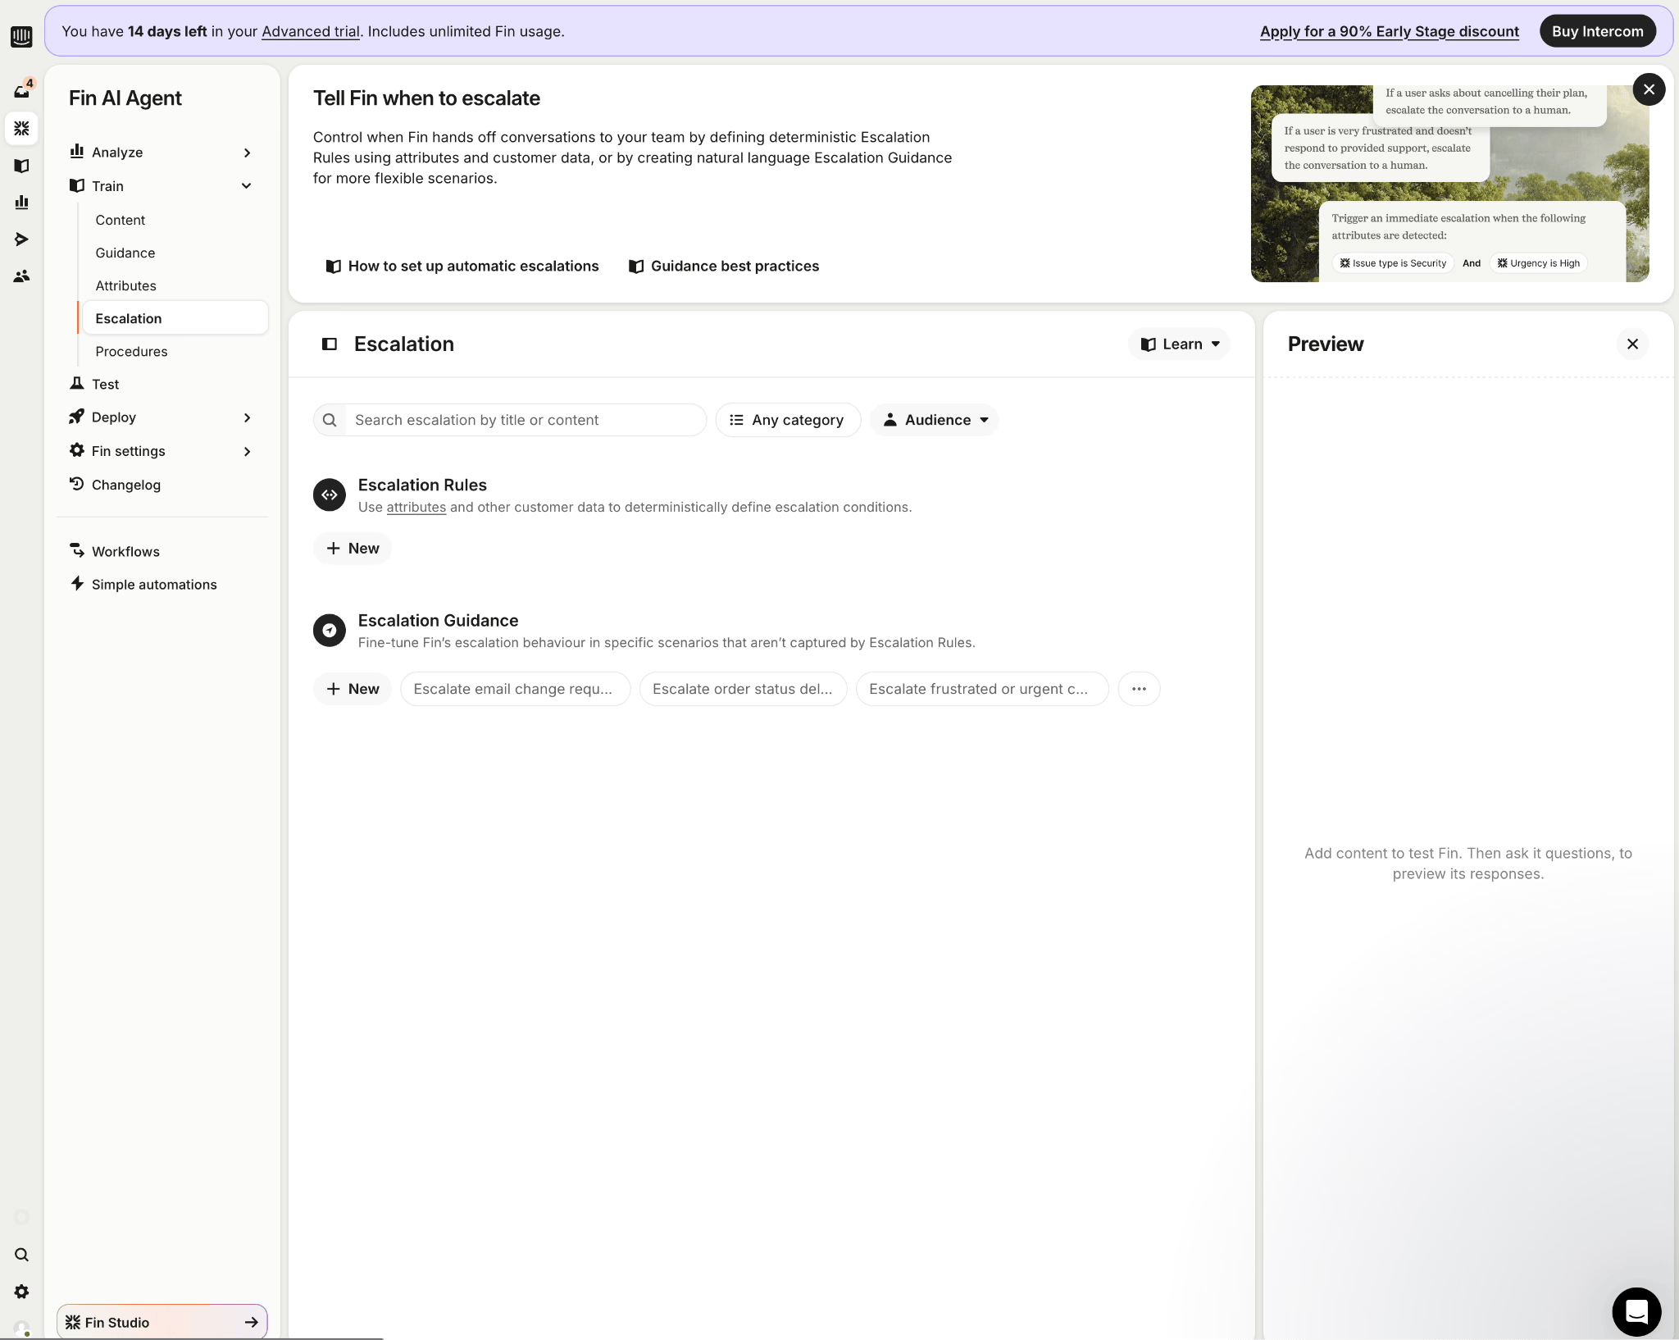The image size is (1679, 1340).
Task: Click the search magnifier in left rail
Action: [x=21, y=1255]
